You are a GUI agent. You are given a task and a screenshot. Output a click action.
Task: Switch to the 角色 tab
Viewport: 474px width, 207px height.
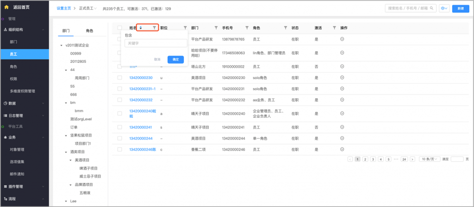pyautogui.click(x=89, y=31)
